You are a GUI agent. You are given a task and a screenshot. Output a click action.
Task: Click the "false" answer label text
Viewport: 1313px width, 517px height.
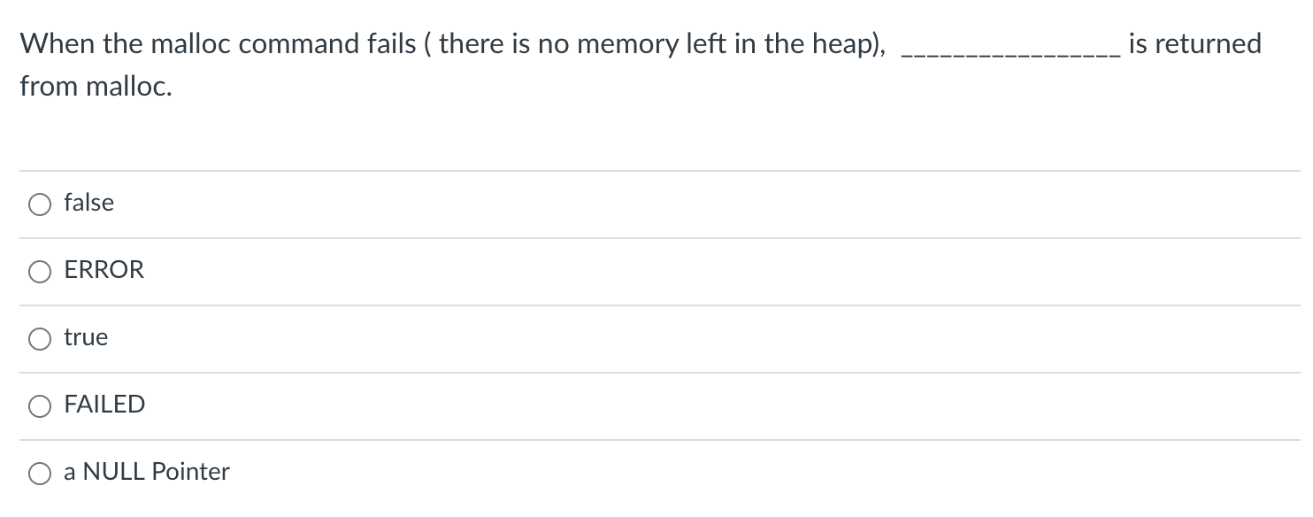pyautogui.click(x=88, y=203)
